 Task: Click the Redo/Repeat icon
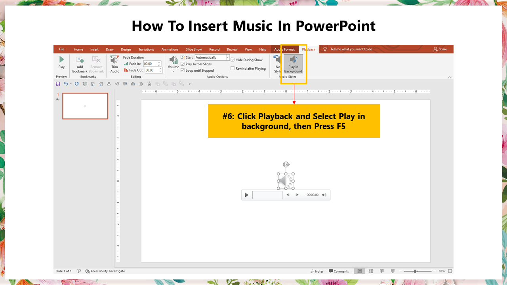(76, 84)
